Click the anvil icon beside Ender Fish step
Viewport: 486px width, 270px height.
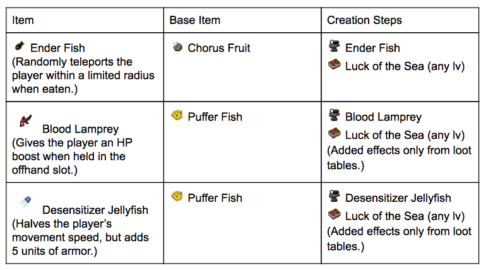tap(335, 47)
